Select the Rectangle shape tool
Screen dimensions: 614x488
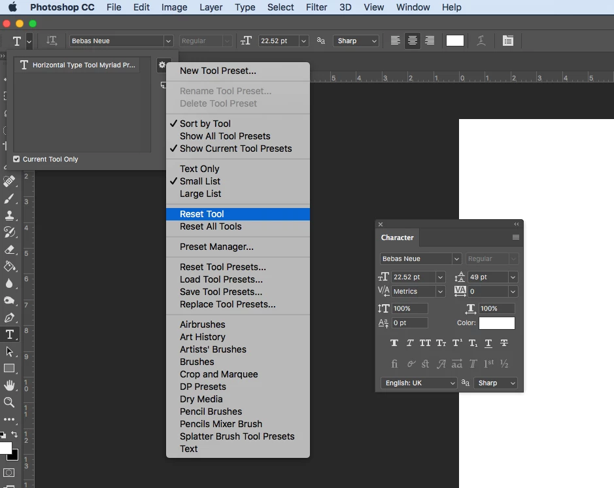coord(9,368)
